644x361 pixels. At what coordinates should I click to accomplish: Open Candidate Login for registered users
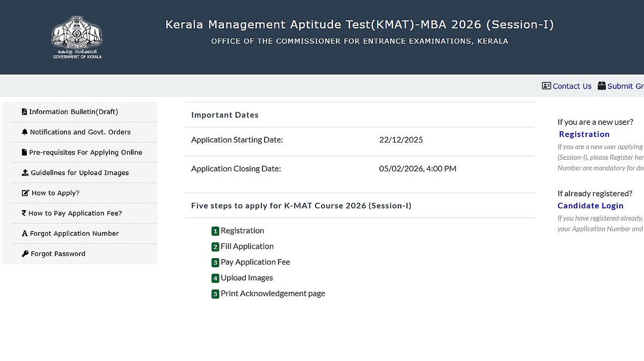tap(590, 205)
